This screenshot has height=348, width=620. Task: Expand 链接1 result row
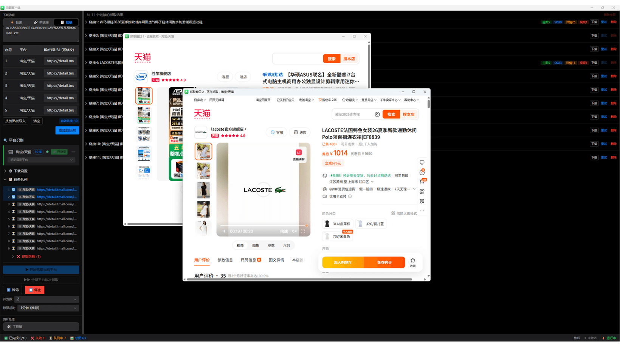click(86, 22)
